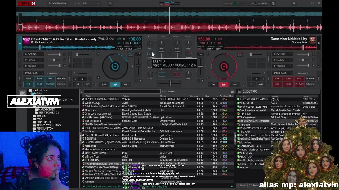This screenshot has width=339, height=190.
Task: Open the WAHWAH effect dropdown on deck B
Action: (283, 66)
